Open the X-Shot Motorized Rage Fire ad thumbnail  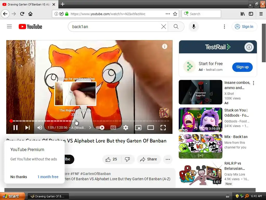click(200, 92)
